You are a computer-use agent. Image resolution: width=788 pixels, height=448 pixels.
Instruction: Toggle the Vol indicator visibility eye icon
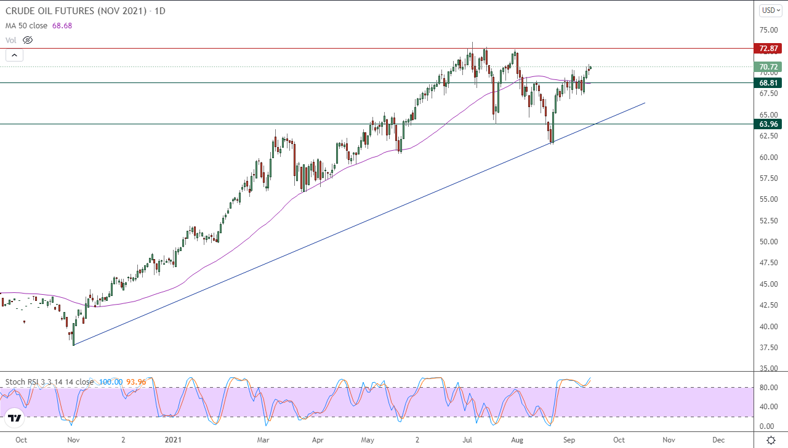click(27, 40)
